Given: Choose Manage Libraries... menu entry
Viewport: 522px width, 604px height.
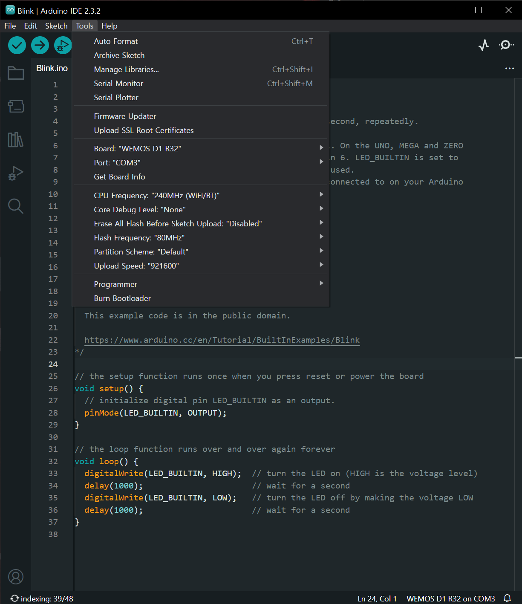Looking at the screenshot, I should 201,69.
